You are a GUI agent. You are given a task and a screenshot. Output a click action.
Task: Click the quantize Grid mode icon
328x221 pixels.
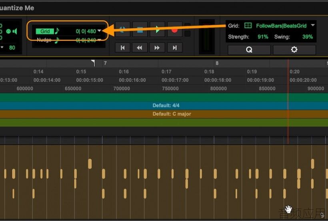click(248, 26)
